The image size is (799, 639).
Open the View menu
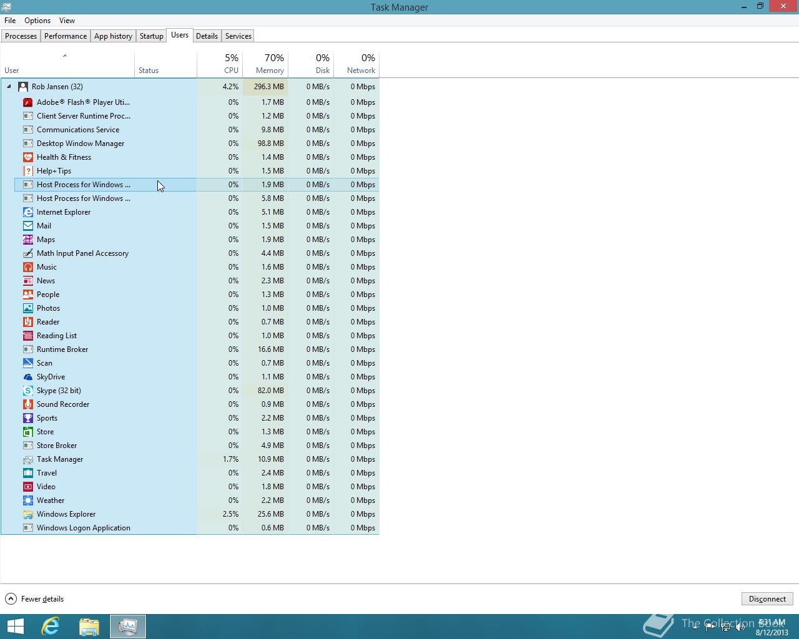(67, 21)
